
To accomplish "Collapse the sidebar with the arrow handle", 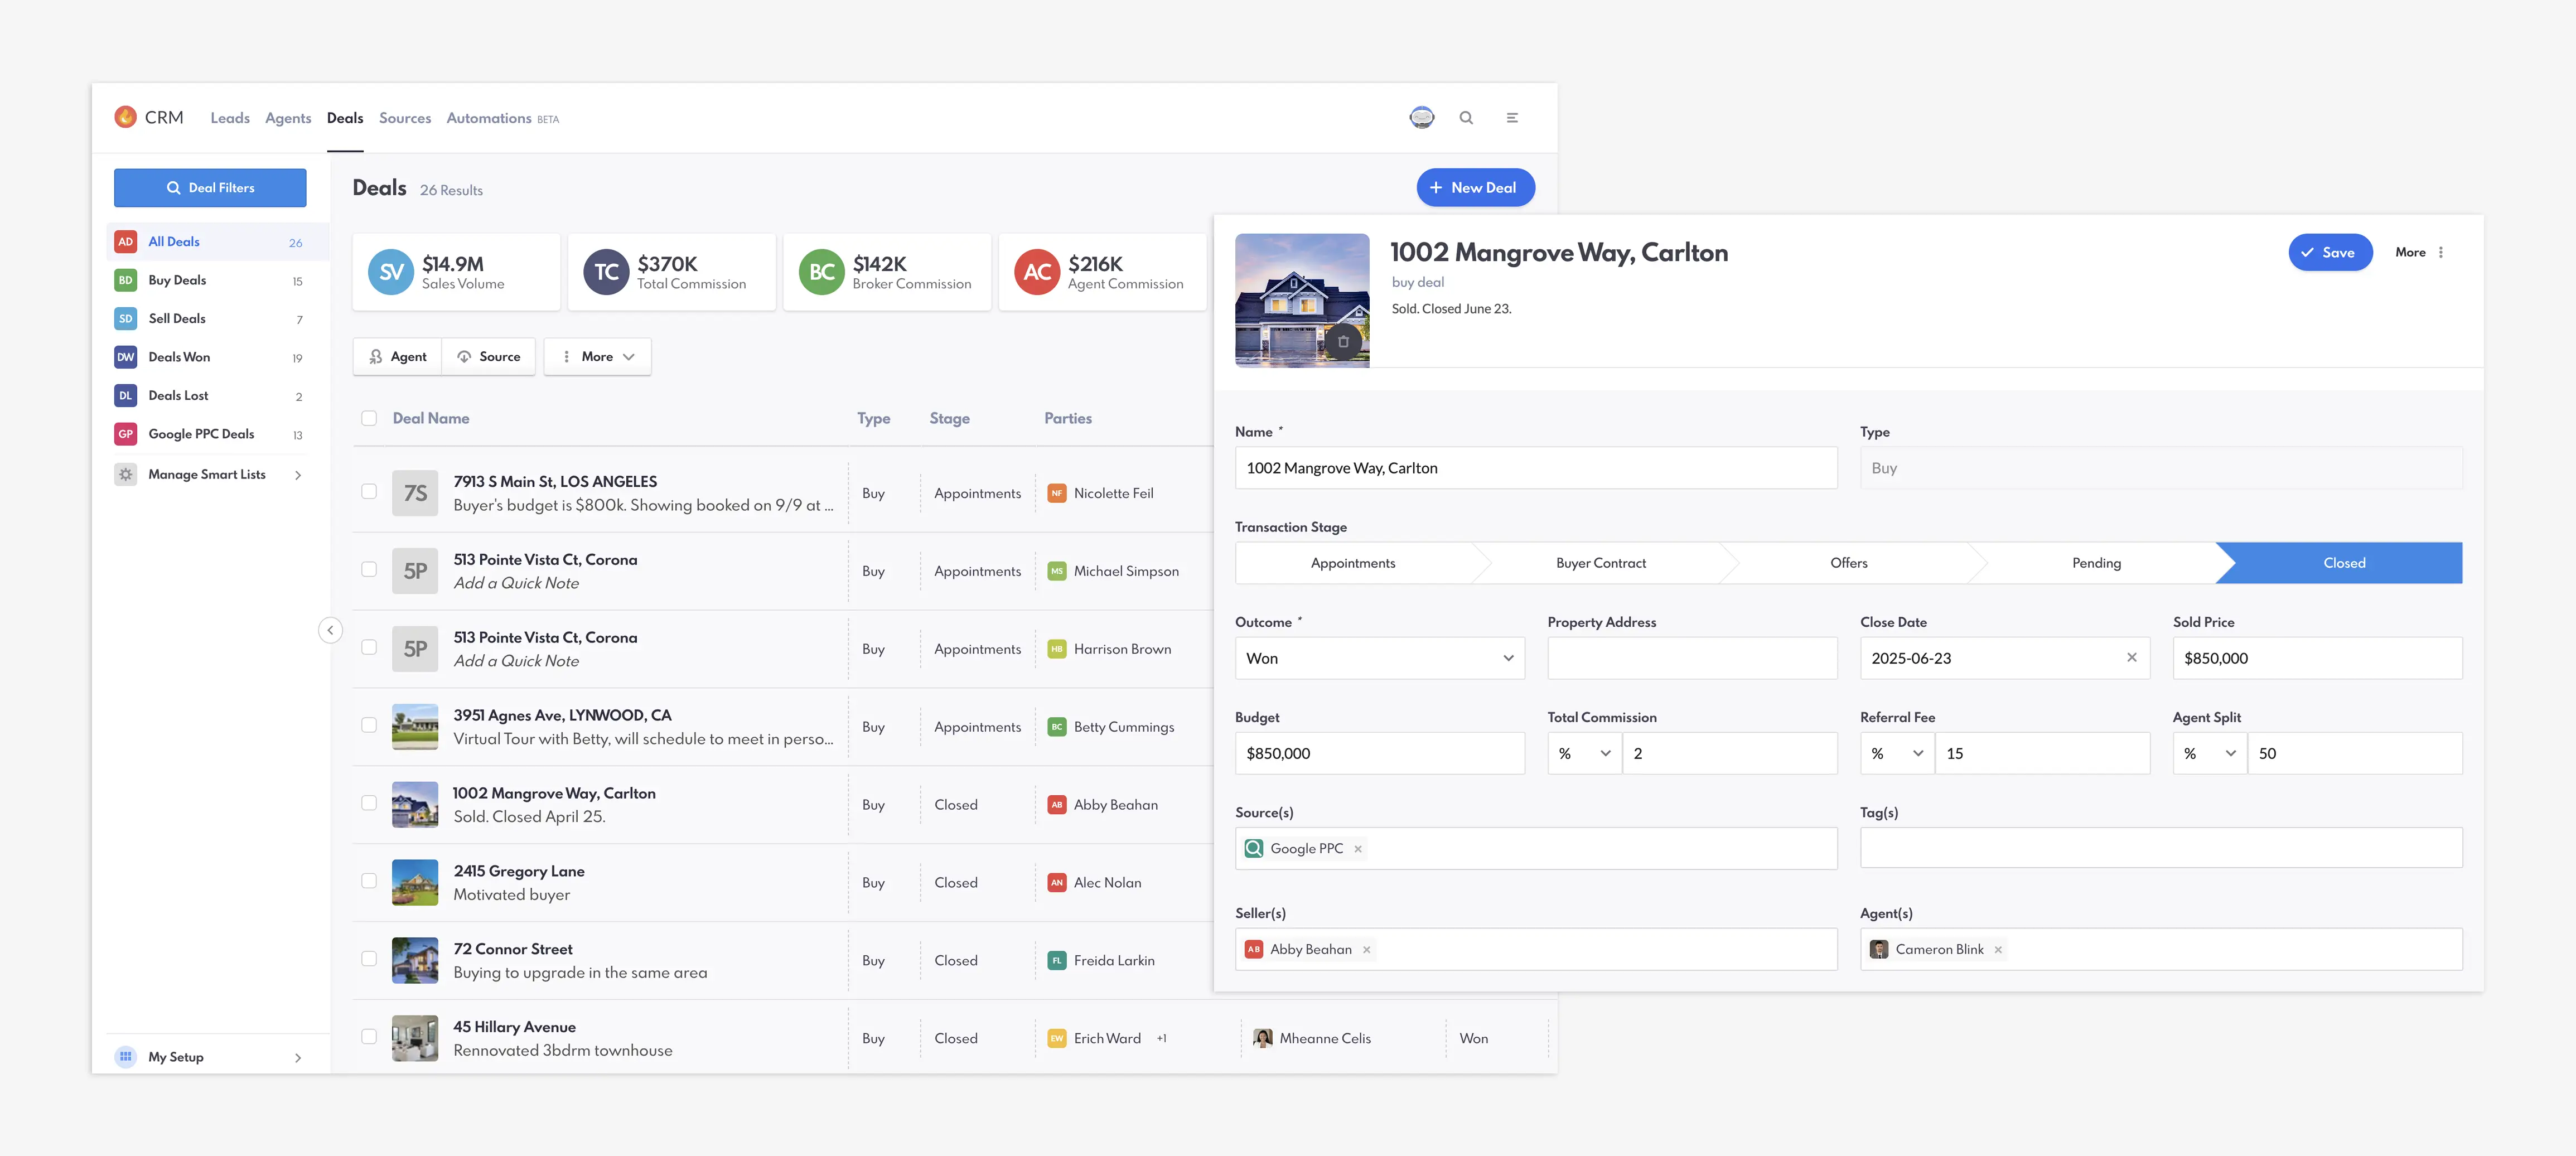I will click(330, 630).
